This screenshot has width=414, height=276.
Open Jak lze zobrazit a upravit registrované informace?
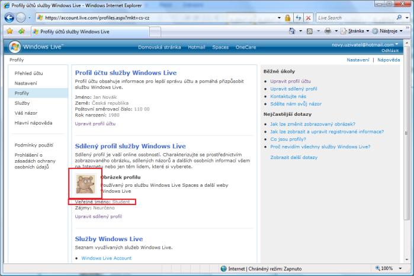327,132
